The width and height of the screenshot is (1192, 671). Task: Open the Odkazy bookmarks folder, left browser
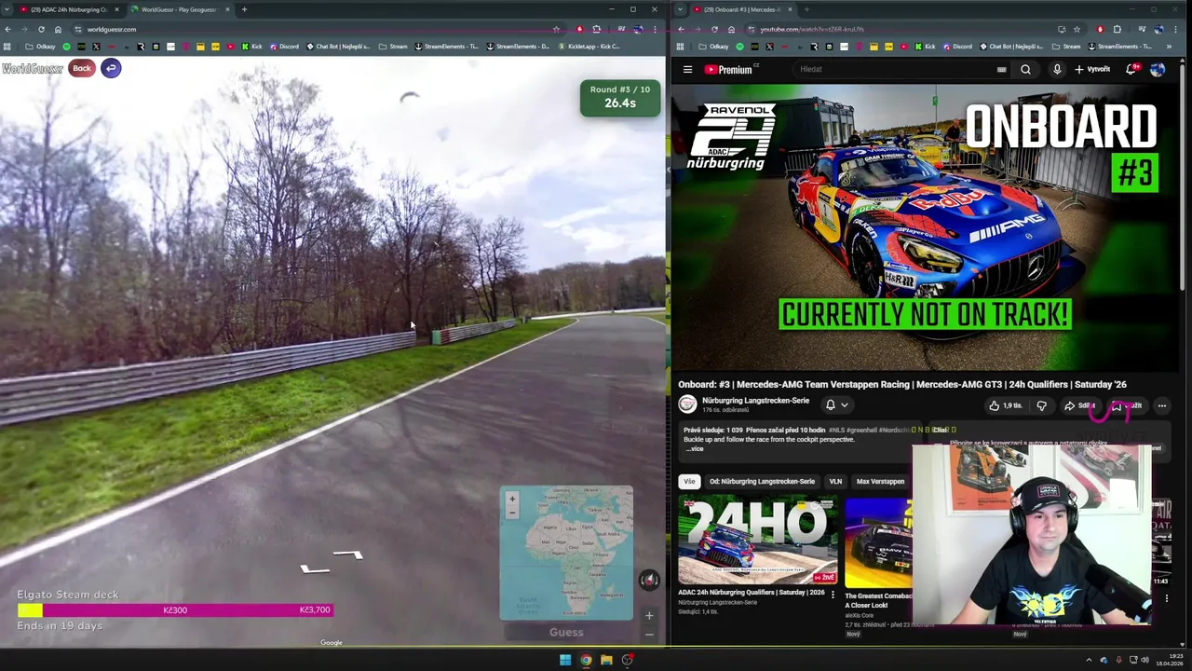pos(40,47)
